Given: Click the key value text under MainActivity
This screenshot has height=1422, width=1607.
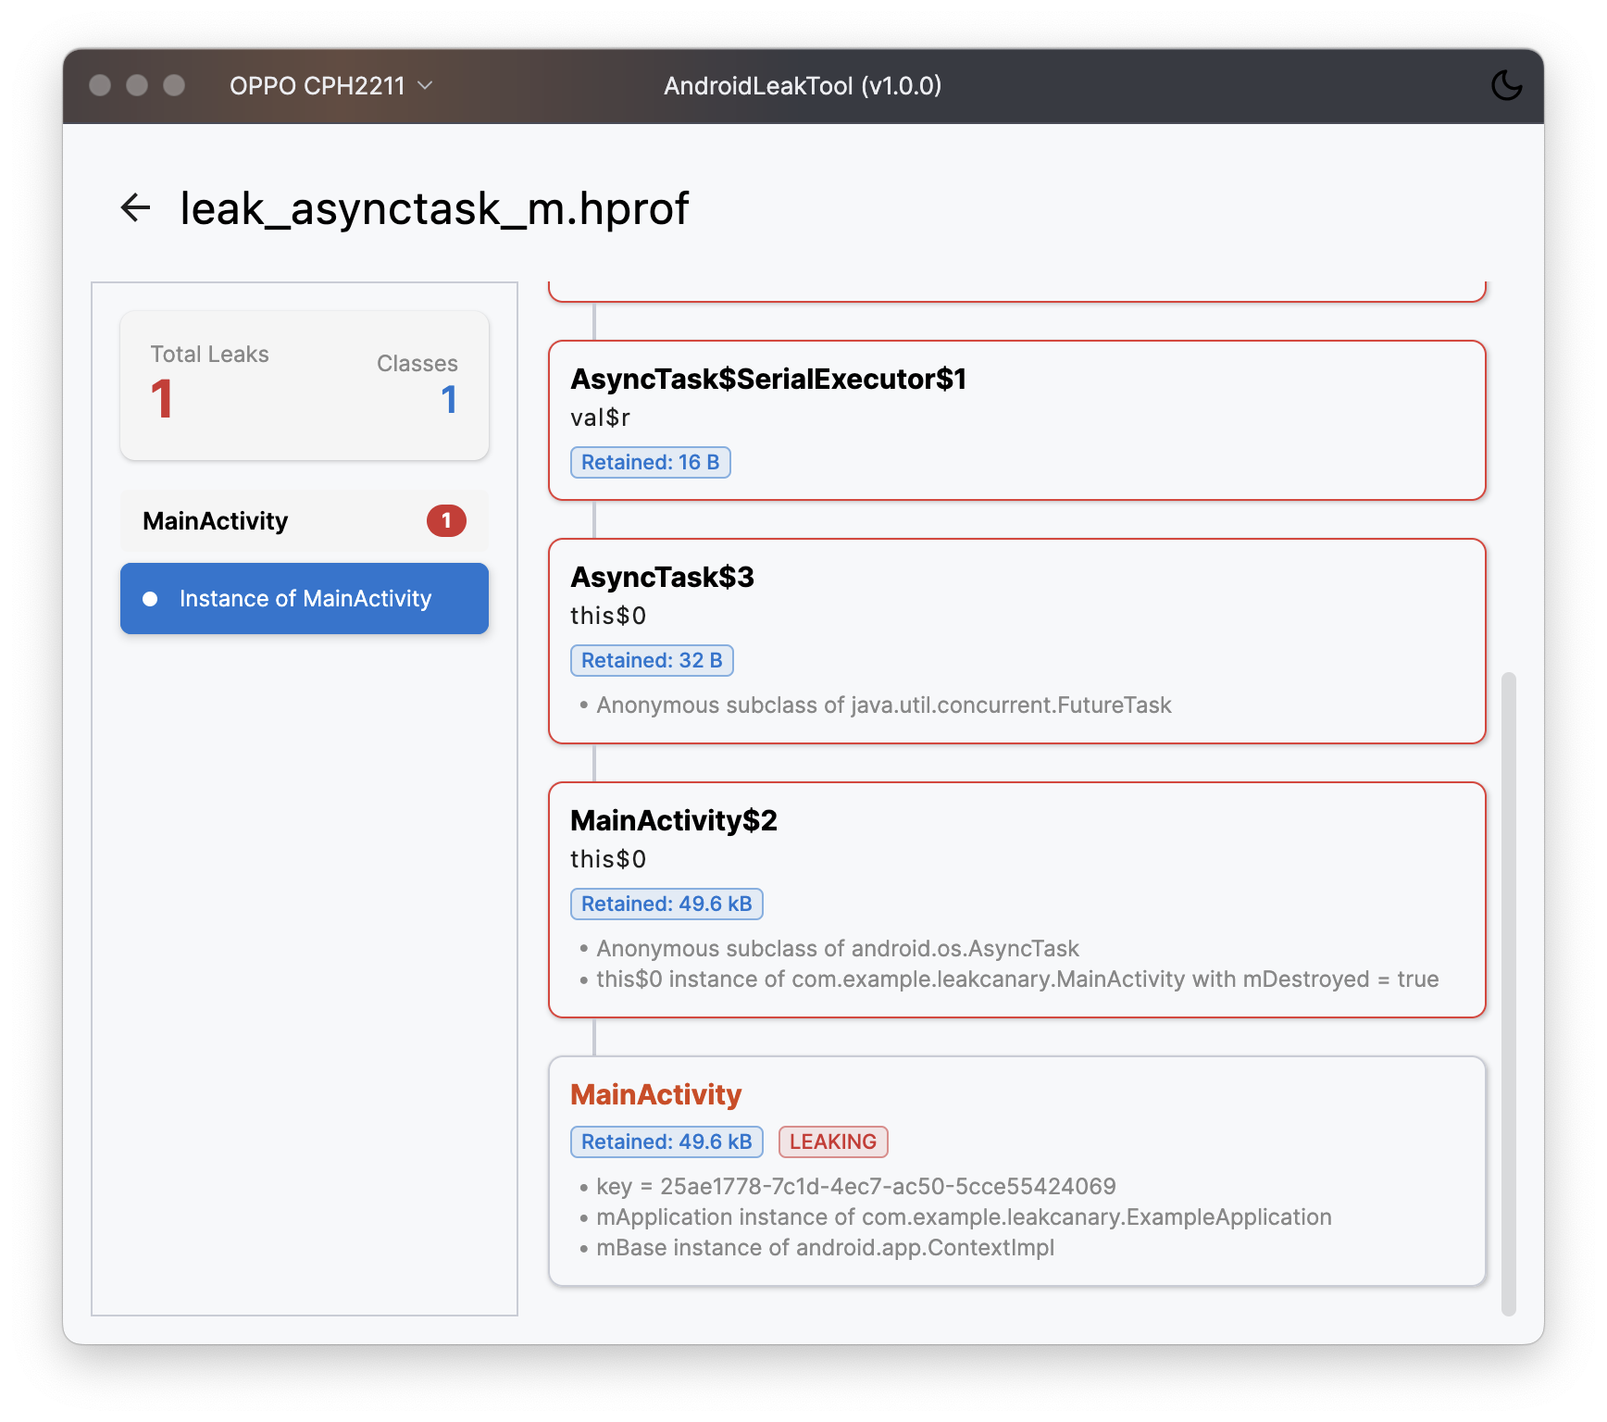Looking at the screenshot, I should tap(855, 1186).
